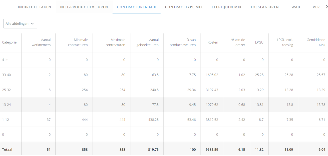Open the Alle afdelingen dropdown
328x156 pixels.
click(x=20, y=24)
